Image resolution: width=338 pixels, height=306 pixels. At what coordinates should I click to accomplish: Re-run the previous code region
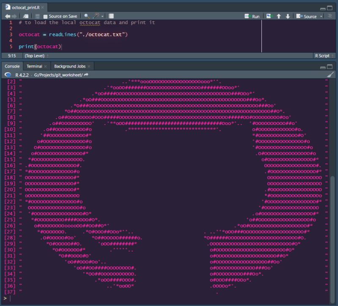click(269, 16)
